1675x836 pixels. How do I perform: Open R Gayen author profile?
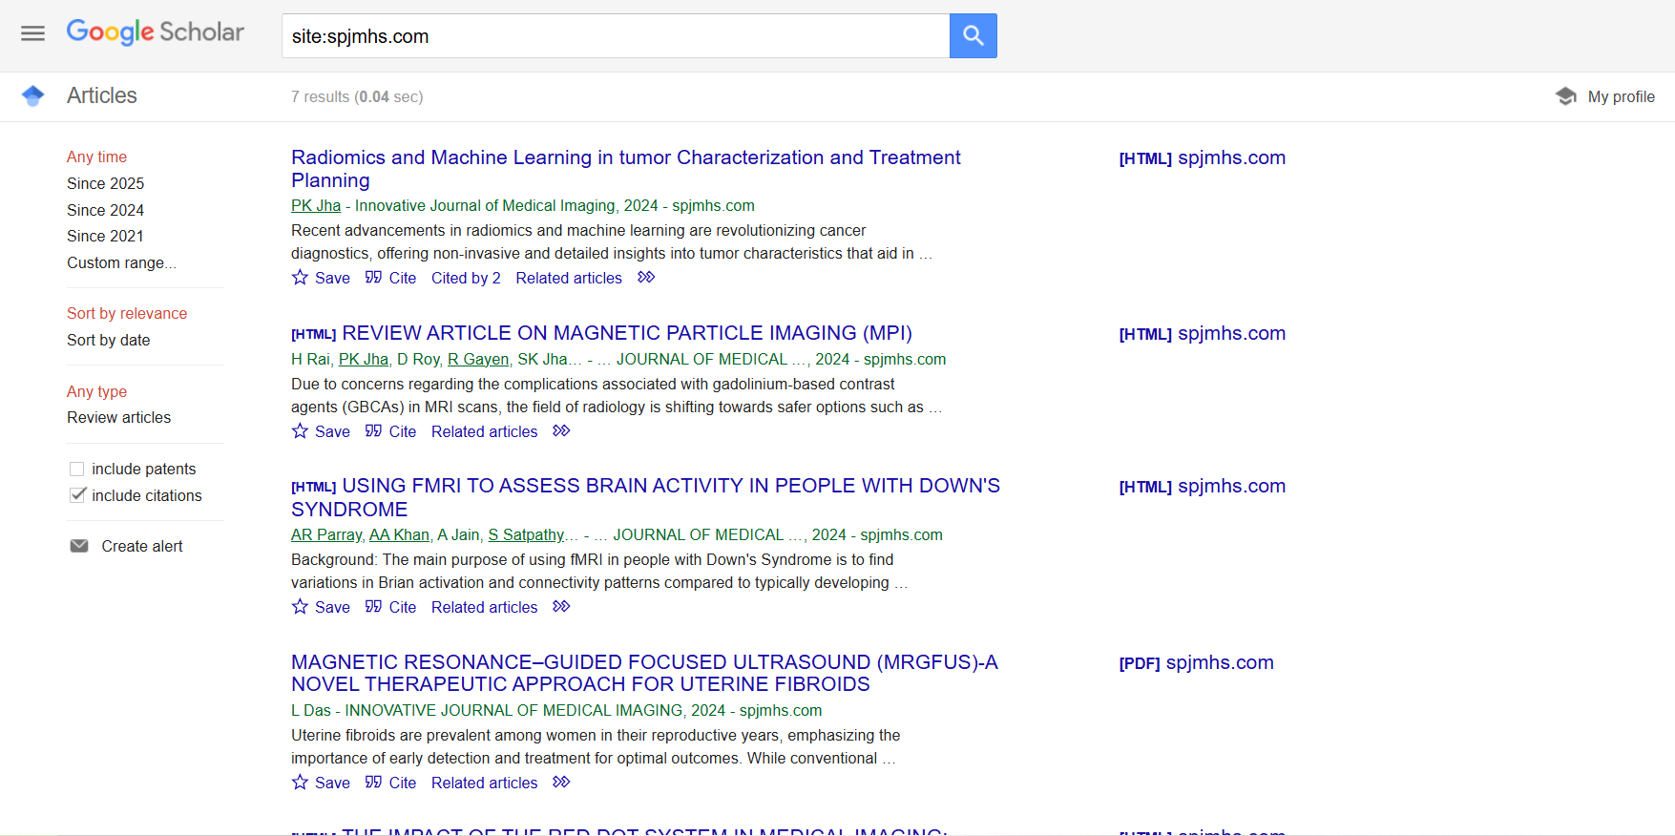478,359
